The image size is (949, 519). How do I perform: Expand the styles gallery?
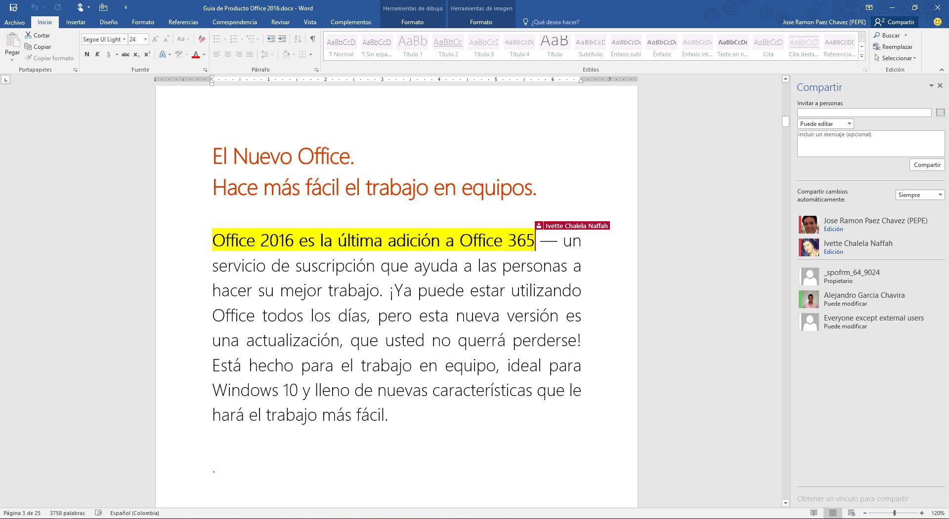click(862, 56)
